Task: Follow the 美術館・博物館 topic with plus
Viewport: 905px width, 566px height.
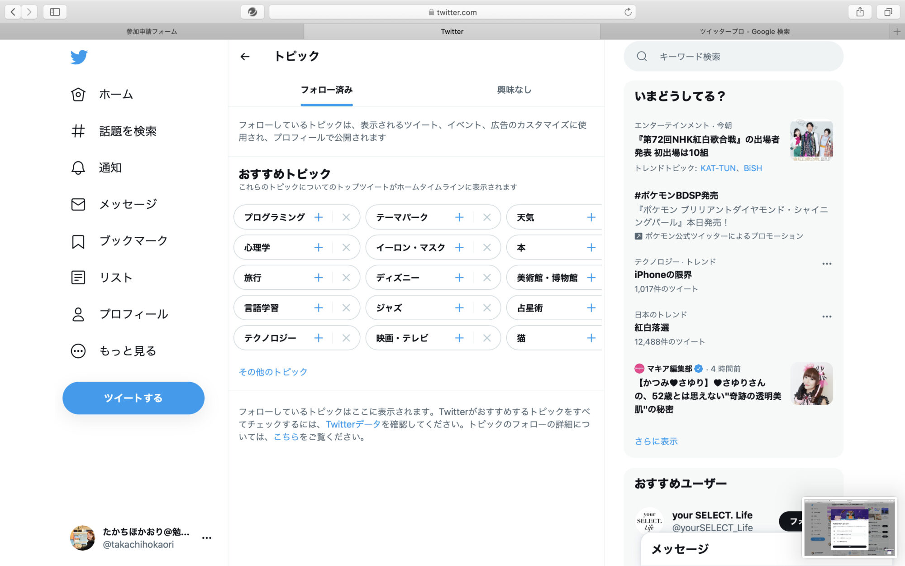Action: [591, 278]
